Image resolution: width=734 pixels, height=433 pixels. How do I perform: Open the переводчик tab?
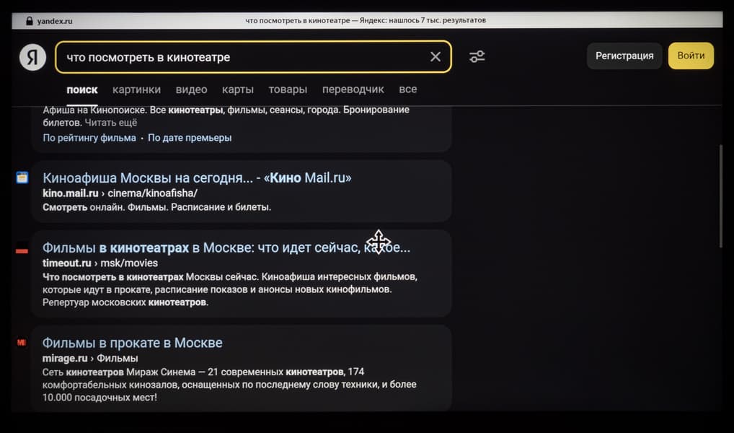(x=353, y=89)
